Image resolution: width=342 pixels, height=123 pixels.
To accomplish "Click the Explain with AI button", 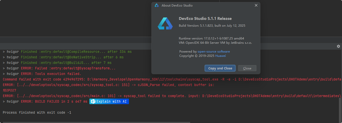I will 109,101.
